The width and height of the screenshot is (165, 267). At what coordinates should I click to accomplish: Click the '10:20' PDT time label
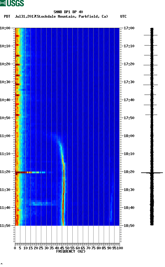tap(5, 64)
